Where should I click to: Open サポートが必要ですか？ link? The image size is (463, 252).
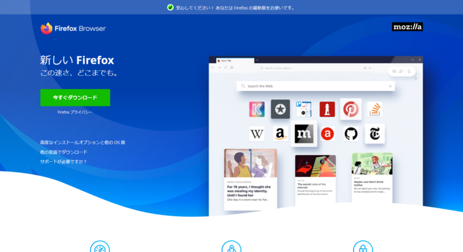point(63,162)
